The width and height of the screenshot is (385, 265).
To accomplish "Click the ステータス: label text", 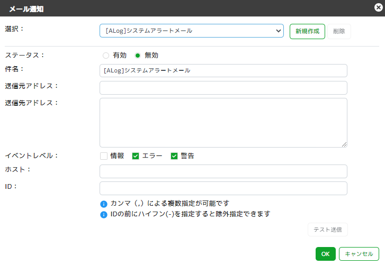I will pyautogui.click(x=24, y=55).
